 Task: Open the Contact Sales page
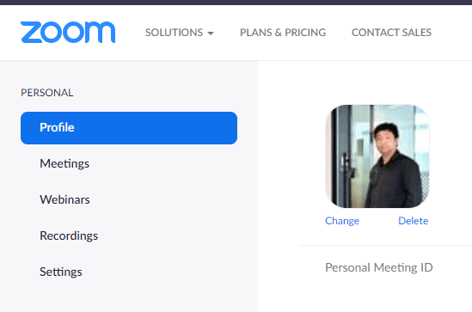391,33
